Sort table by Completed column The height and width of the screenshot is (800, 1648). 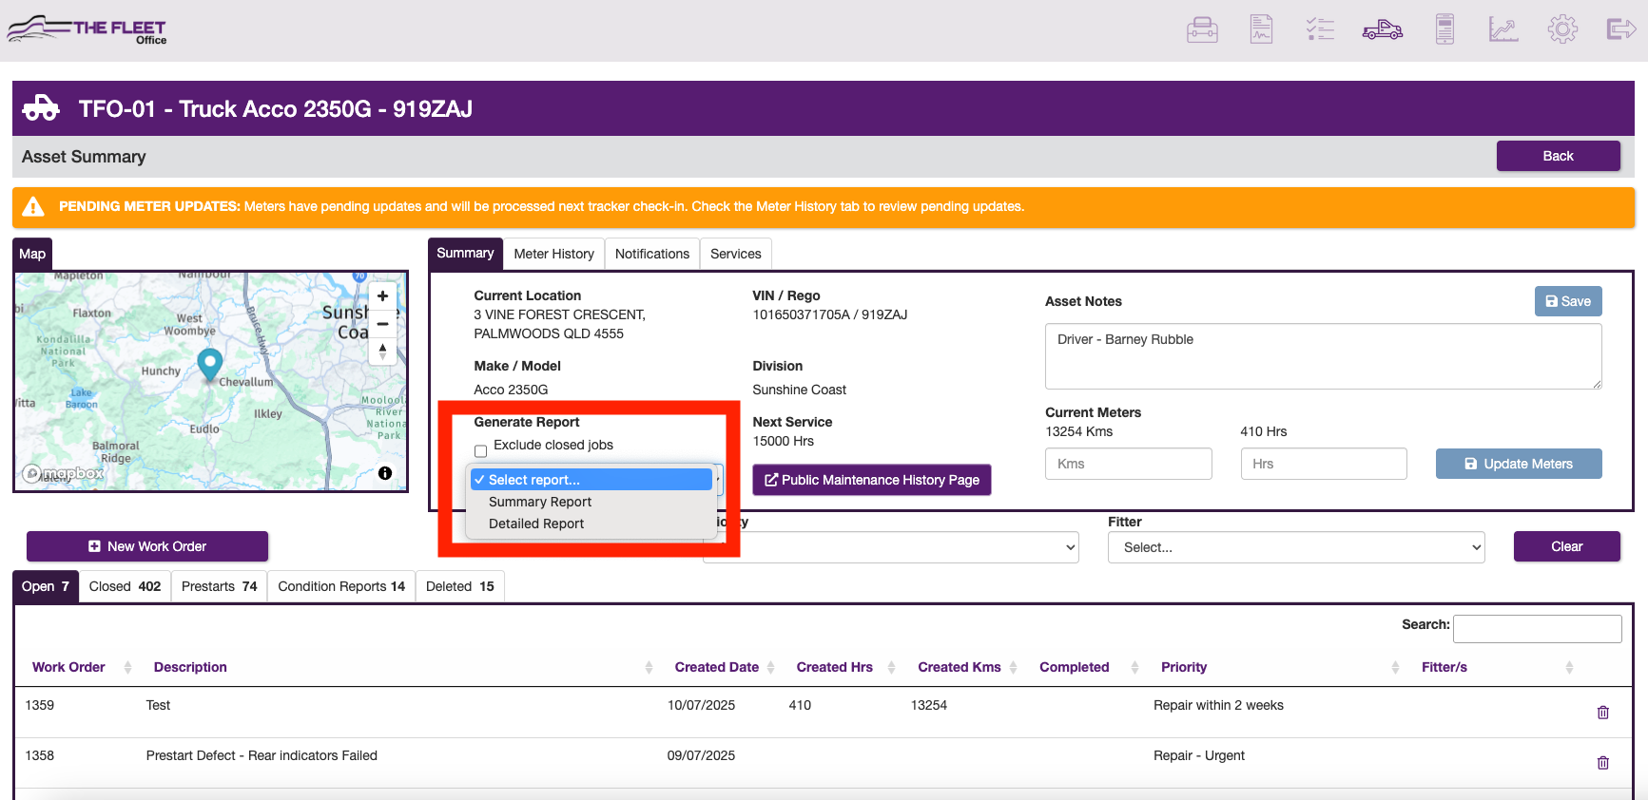tap(1089, 667)
